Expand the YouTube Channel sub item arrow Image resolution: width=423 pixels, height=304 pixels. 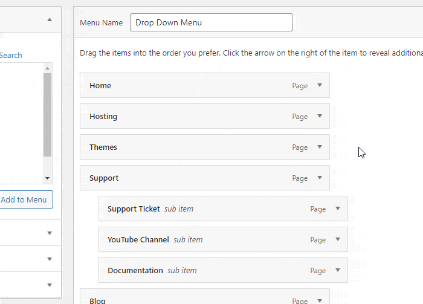[337, 239]
